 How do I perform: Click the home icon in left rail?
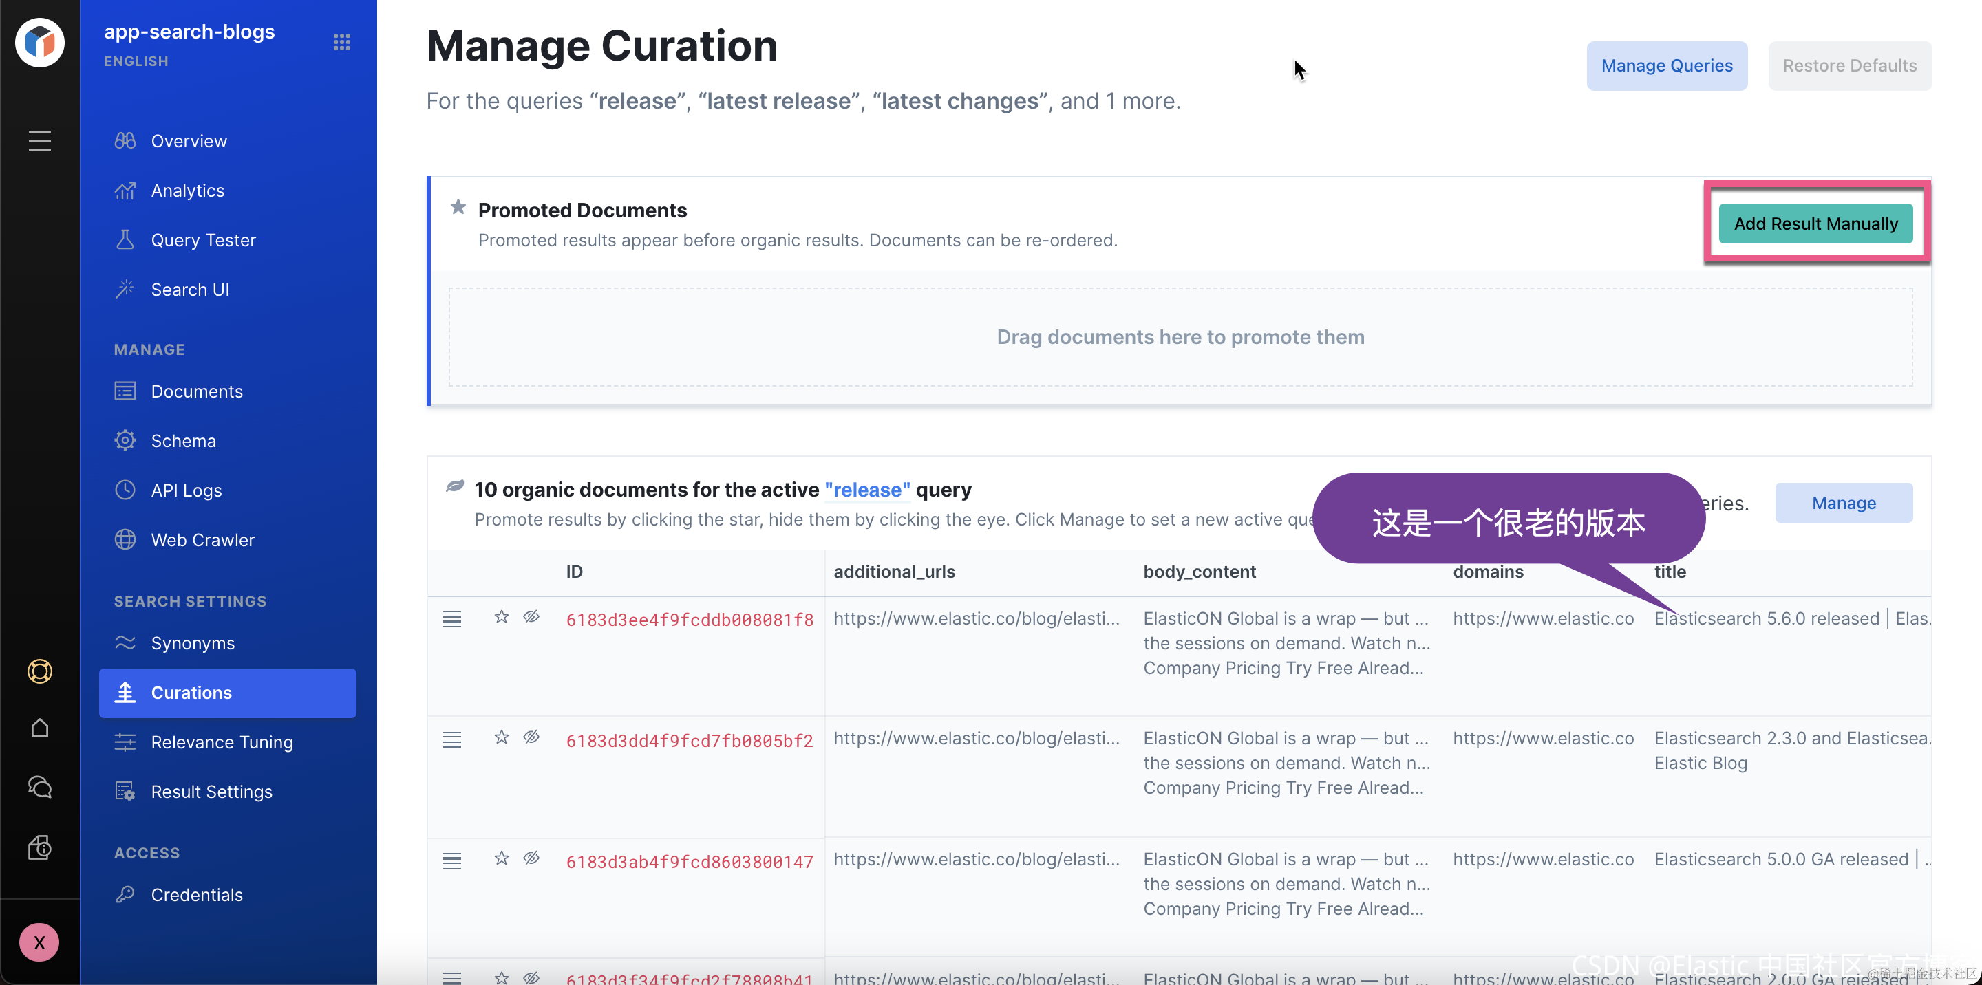click(39, 728)
